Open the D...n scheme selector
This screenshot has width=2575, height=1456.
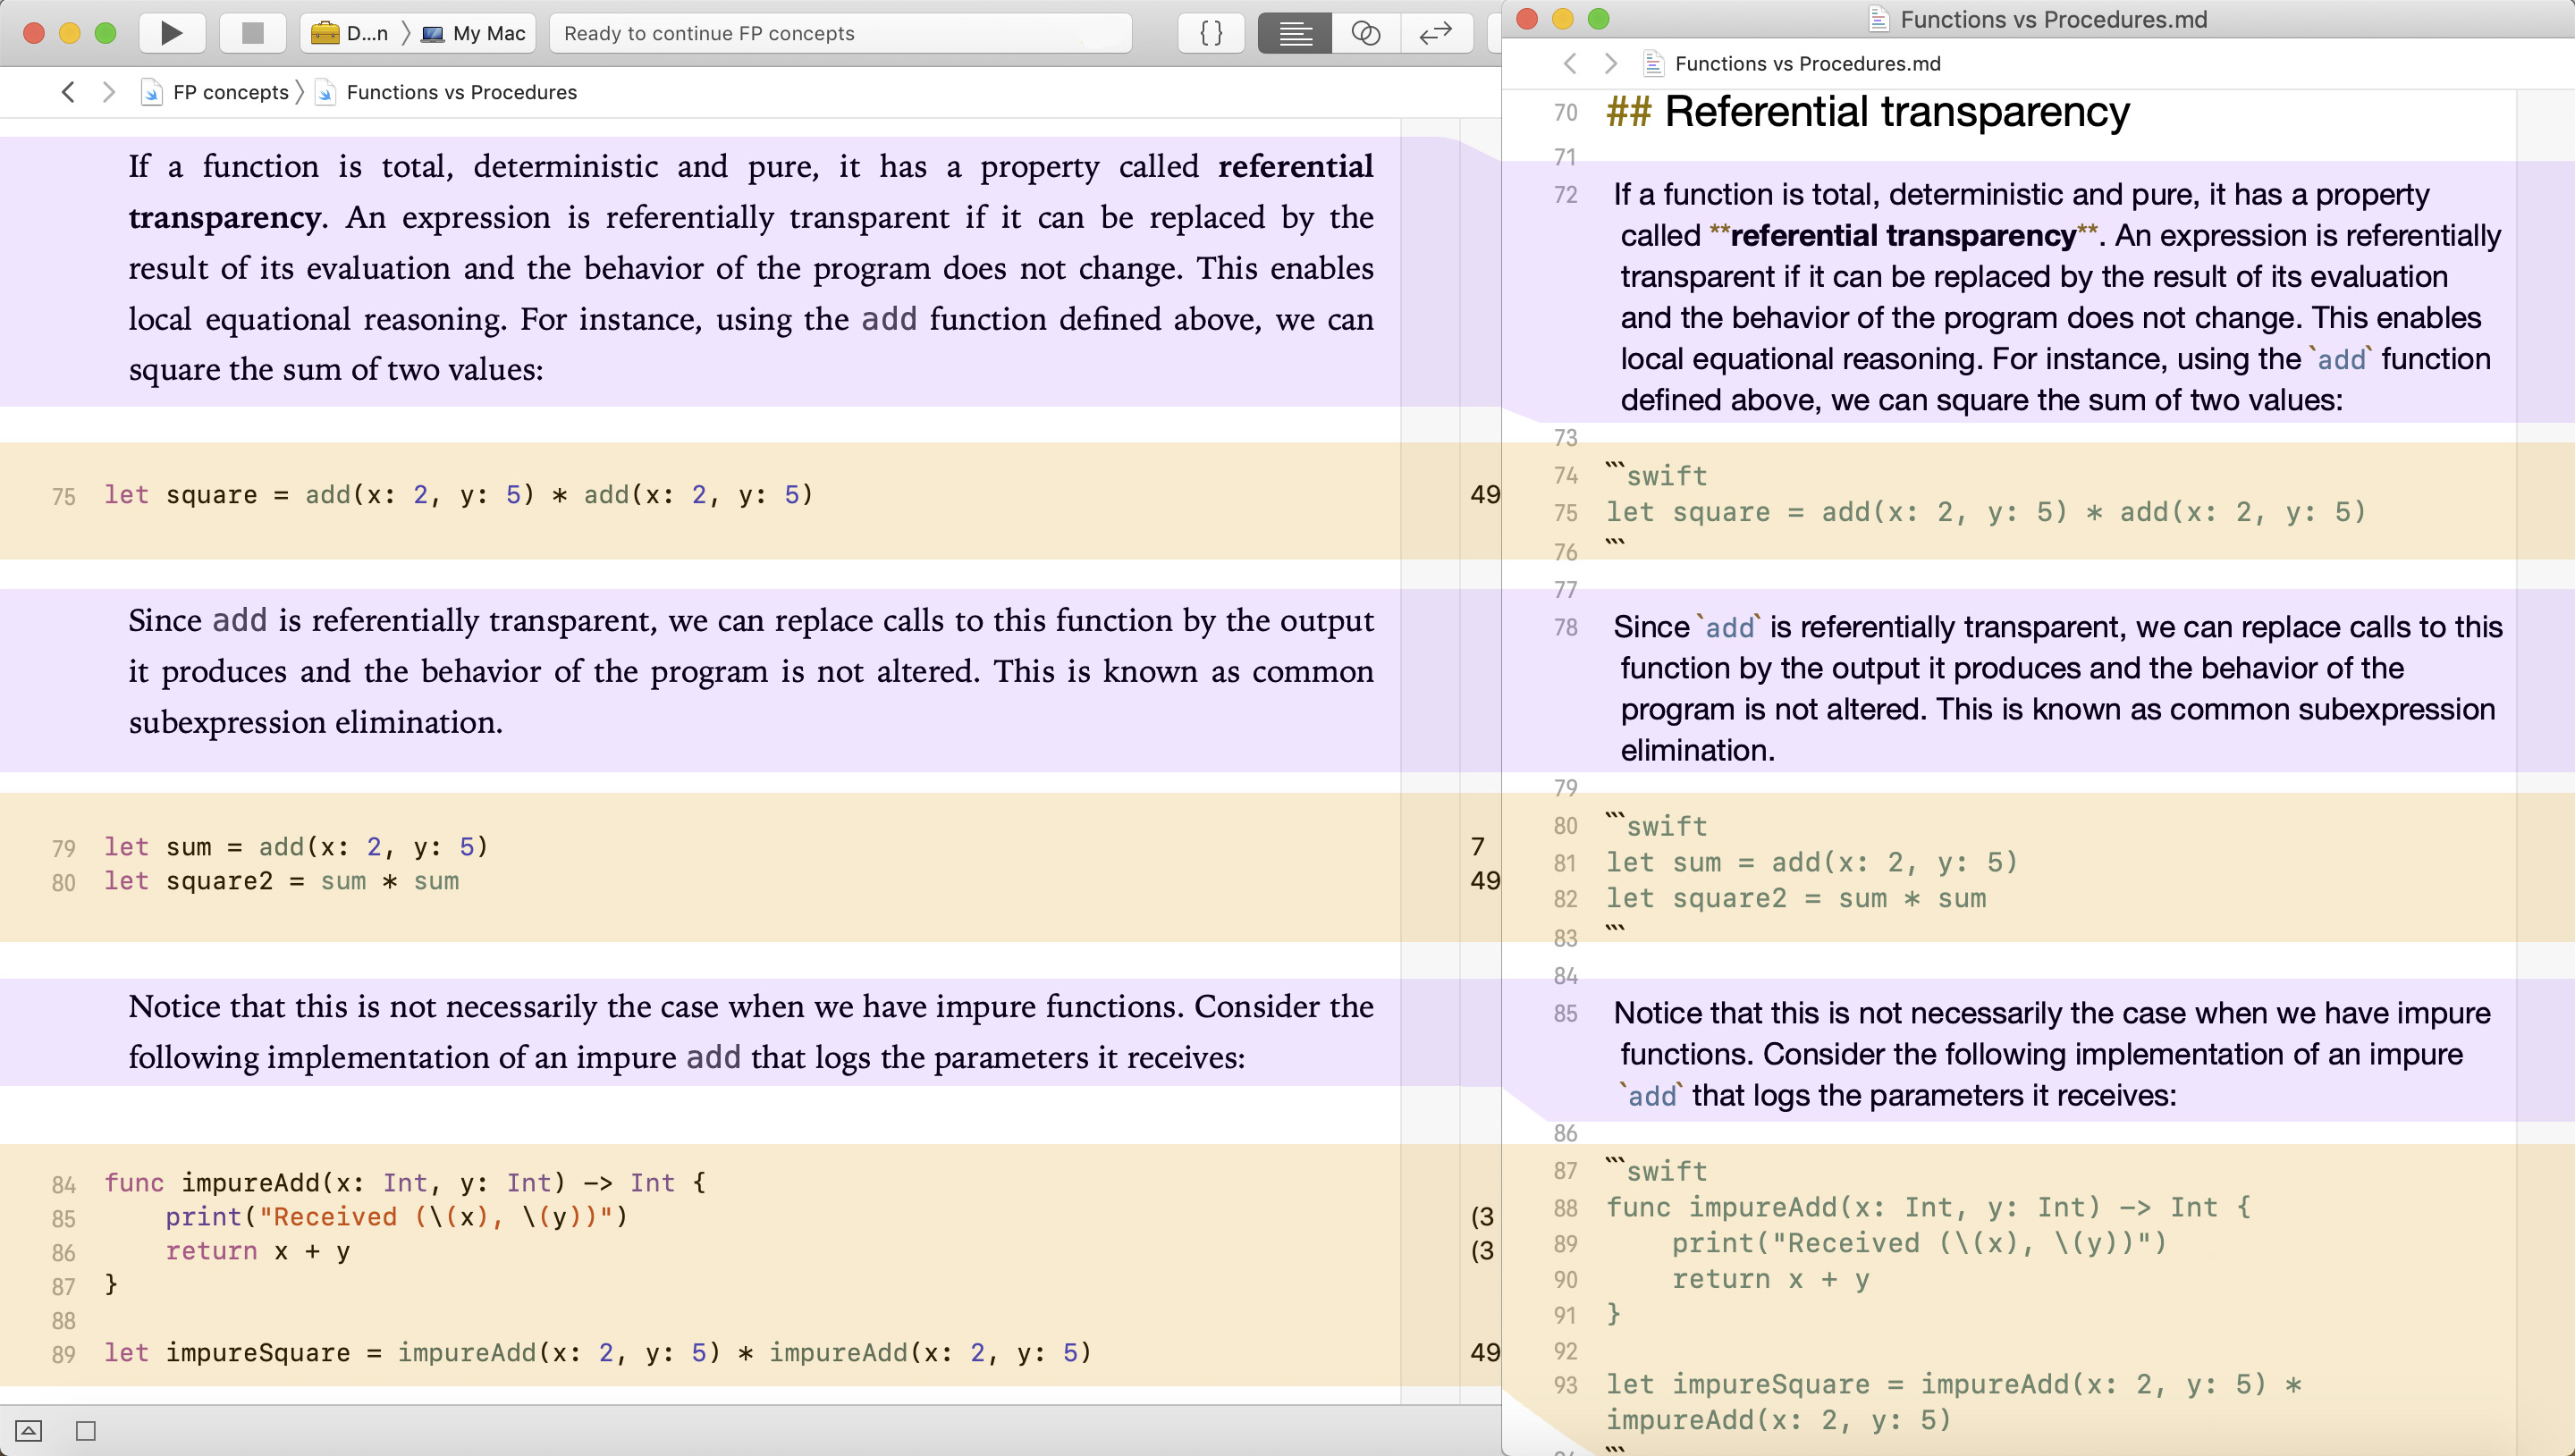349,33
